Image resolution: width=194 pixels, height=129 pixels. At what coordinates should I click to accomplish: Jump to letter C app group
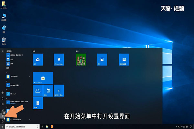(7, 81)
